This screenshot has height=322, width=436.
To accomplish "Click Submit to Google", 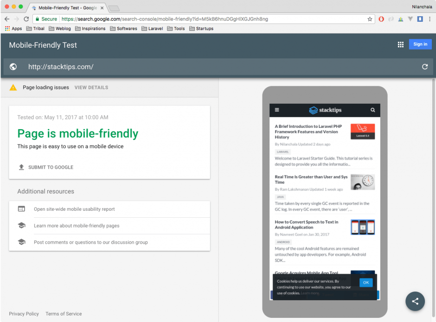I will [x=51, y=167].
